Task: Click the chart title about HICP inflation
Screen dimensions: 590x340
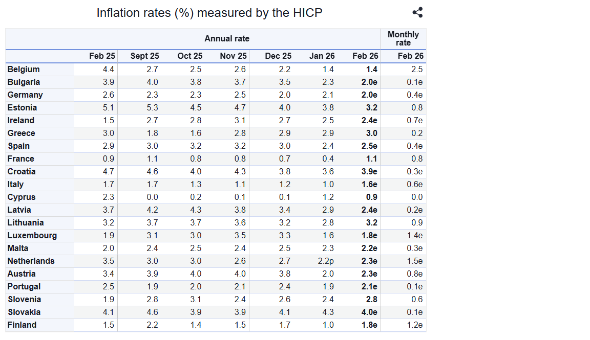Action: pyautogui.click(x=209, y=13)
